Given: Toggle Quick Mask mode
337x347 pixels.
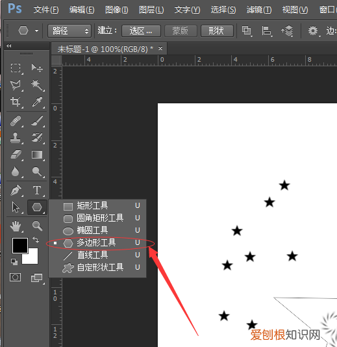Looking at the screenshot, I should [x=15, y=277].
